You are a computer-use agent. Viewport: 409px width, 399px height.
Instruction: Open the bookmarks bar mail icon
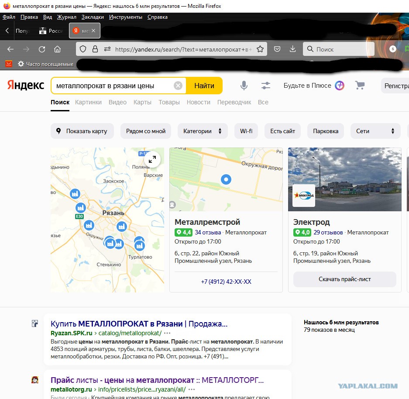[9, 64]
